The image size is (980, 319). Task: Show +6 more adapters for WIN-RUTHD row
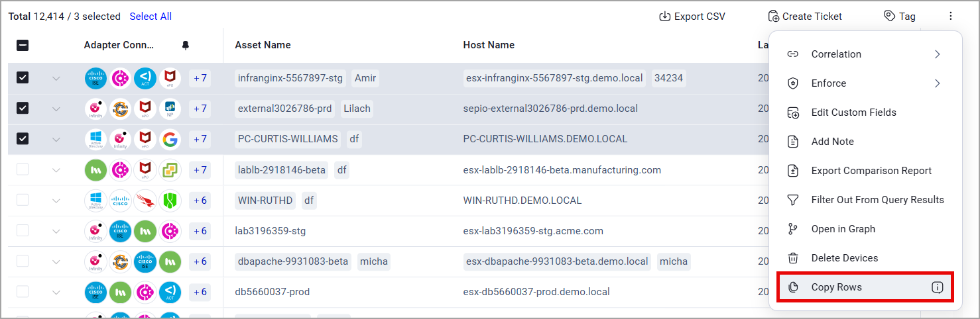(200, 201)
